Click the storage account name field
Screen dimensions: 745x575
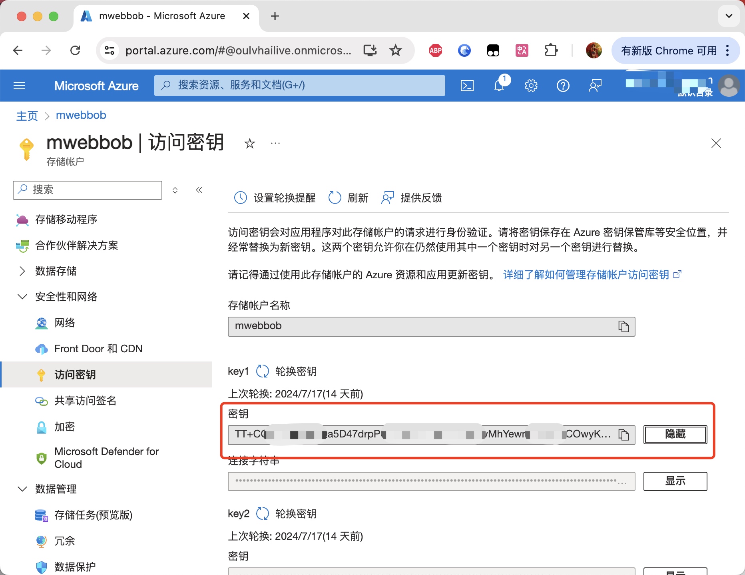pos(431,326)
